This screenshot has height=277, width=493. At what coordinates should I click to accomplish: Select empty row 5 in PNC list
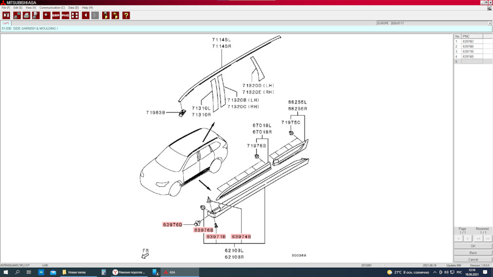pyautogui.click(x=473, y=62)
